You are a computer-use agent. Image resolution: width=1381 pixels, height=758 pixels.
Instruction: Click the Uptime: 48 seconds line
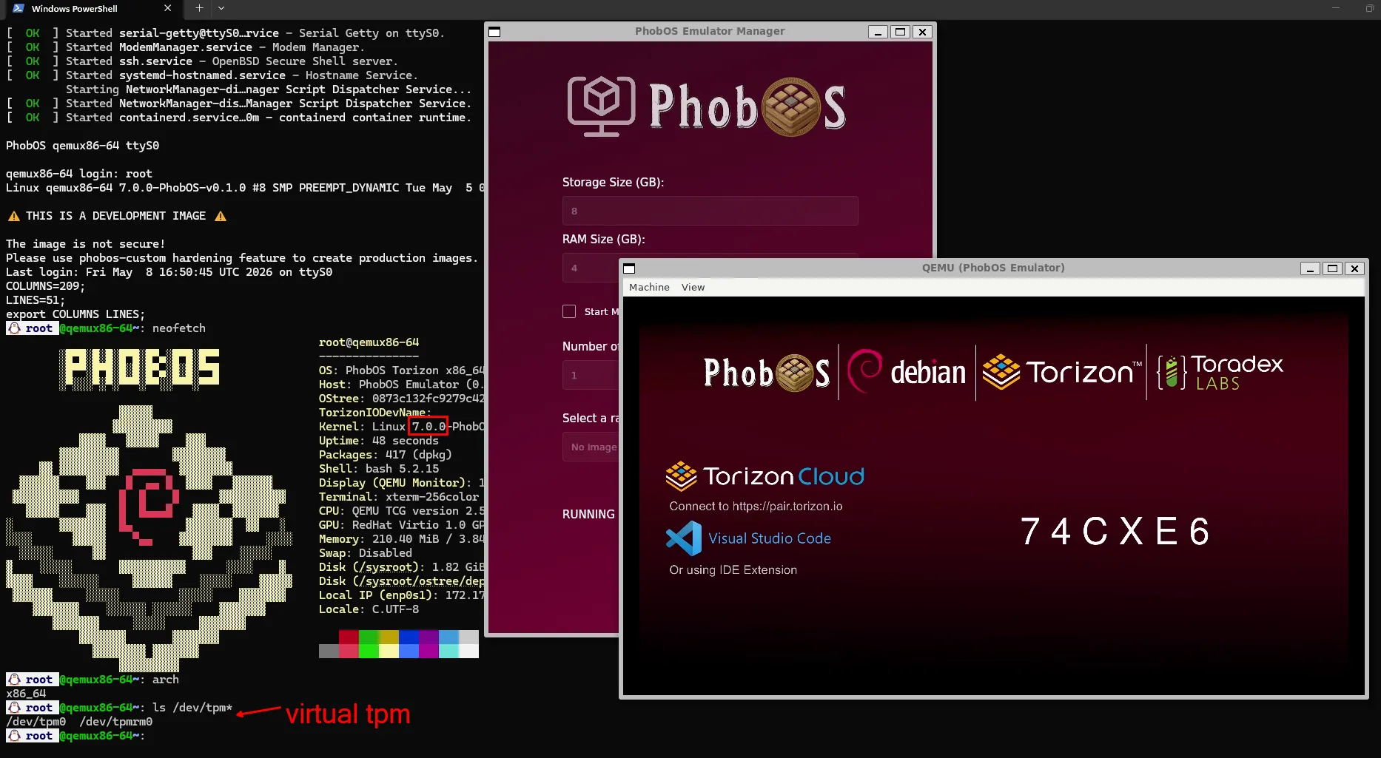click(379, 441)
